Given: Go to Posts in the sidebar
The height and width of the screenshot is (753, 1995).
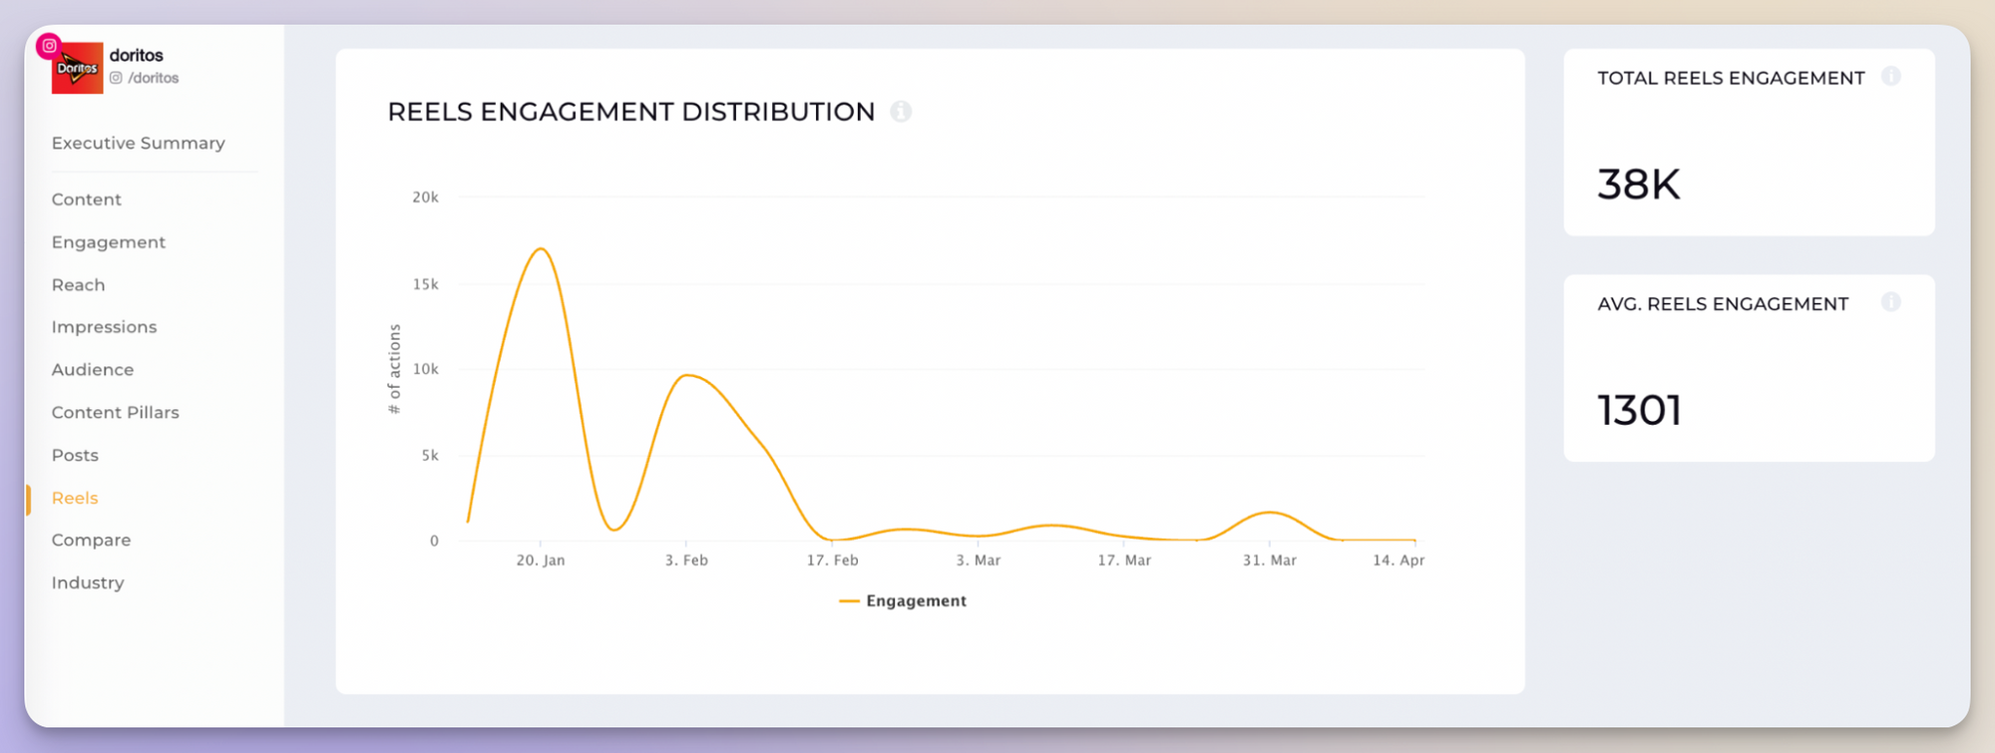Looking at the screenshot, I should pos(76,456).
